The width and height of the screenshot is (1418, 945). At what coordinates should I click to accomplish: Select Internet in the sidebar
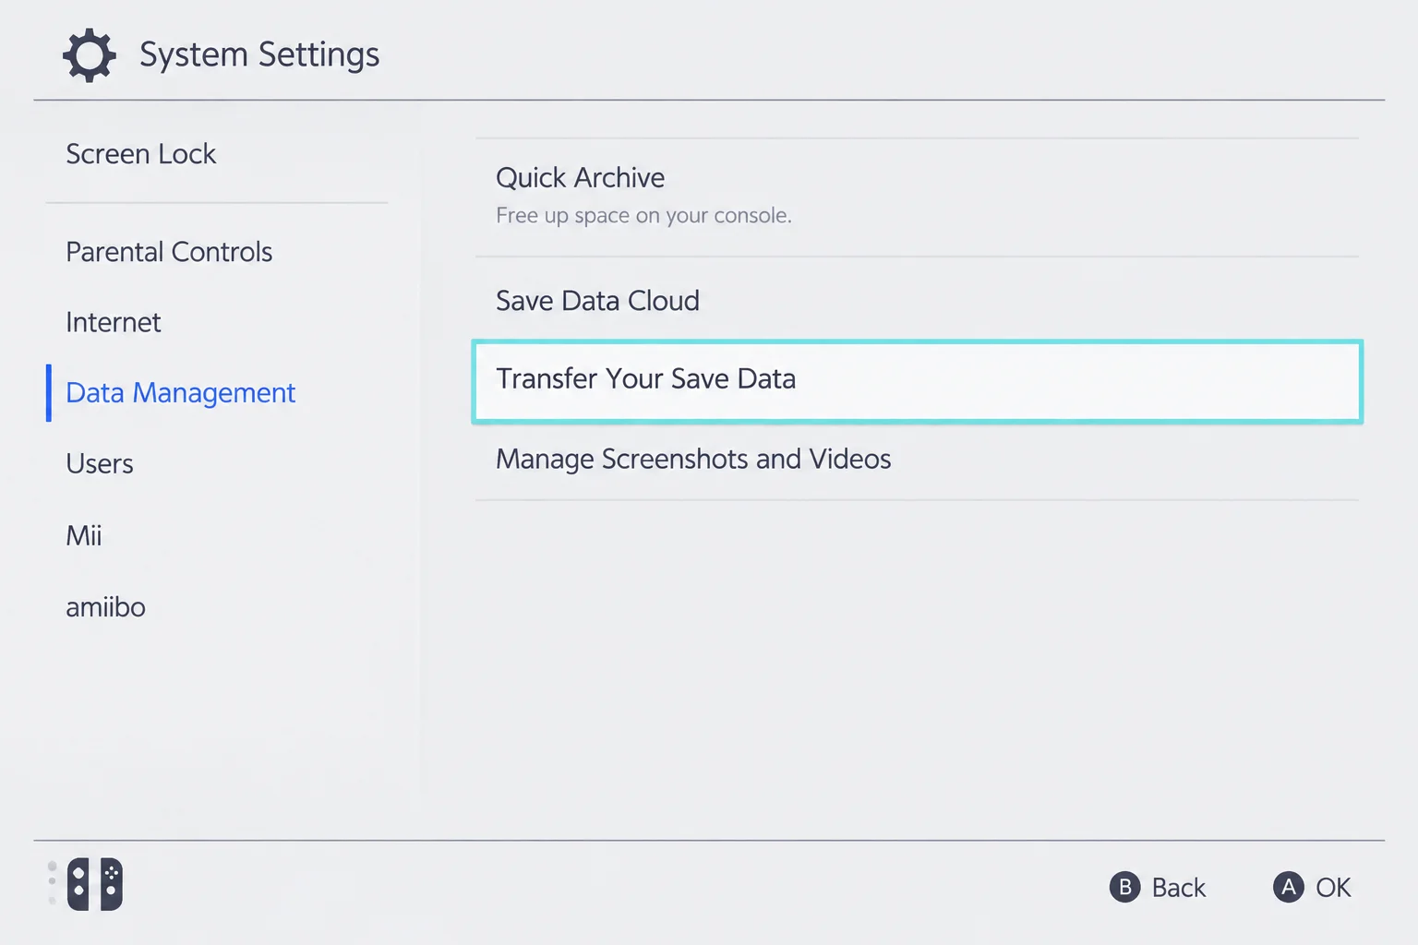point(114,322)
